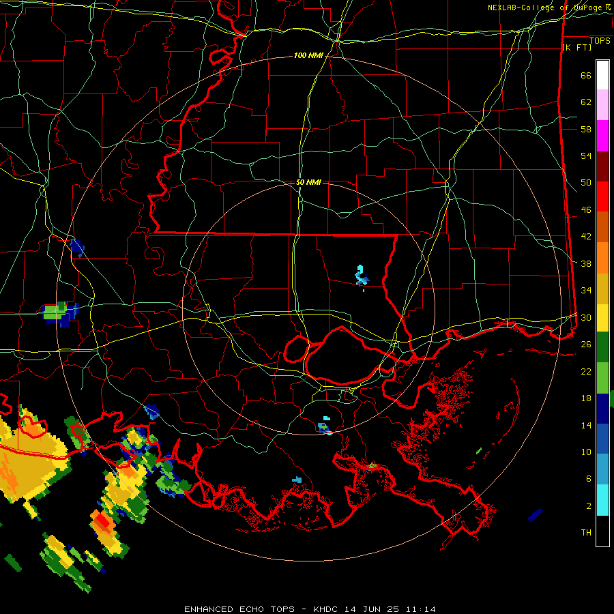614x614 pixels.
Task: Click the '[K FT]' legend units label
Action: tap(576, 47)
